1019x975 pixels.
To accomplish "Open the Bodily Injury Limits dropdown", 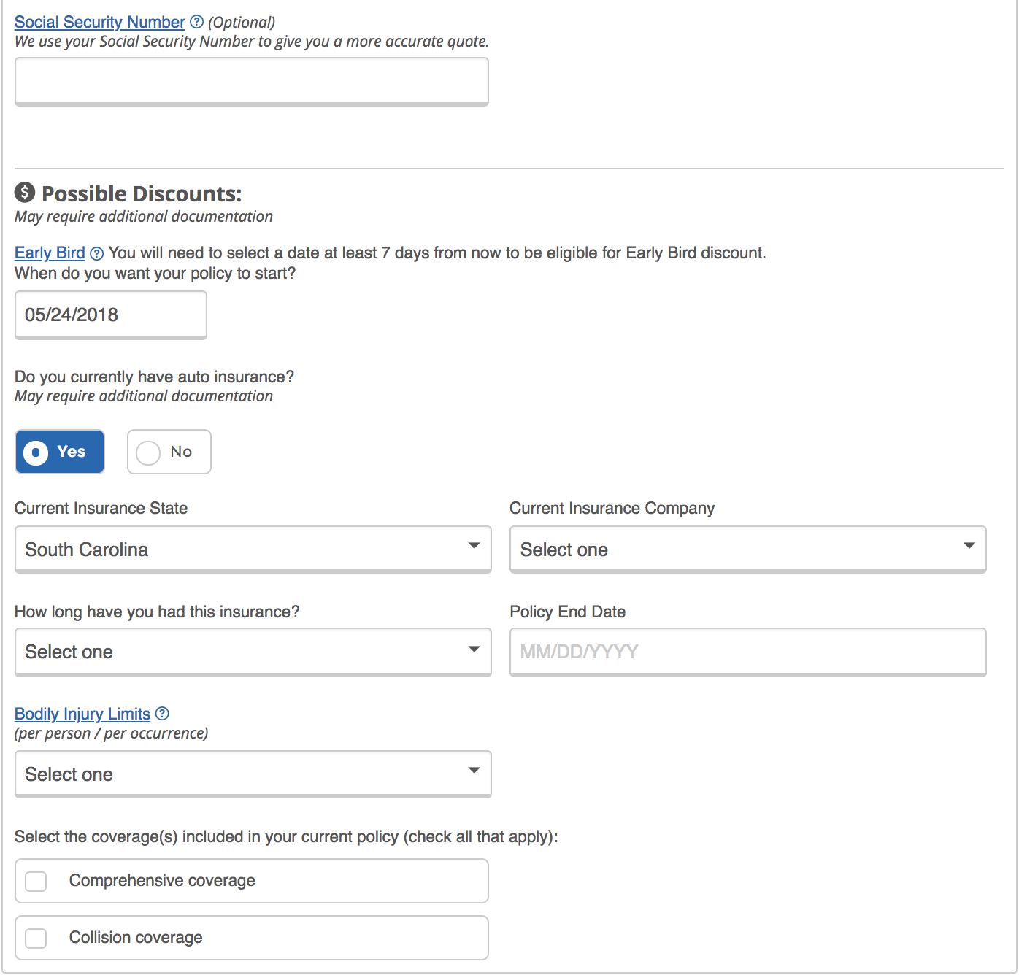I will click(252, 774).
